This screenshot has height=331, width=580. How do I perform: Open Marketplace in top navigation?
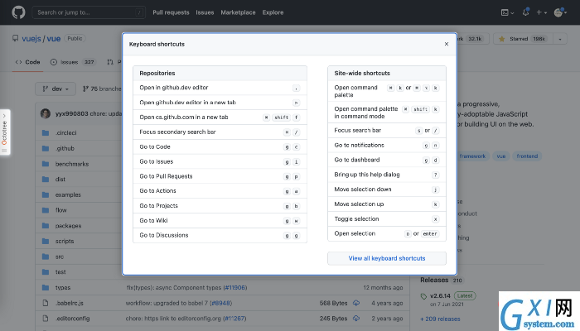pyautogui.click(x=239, y=12)
